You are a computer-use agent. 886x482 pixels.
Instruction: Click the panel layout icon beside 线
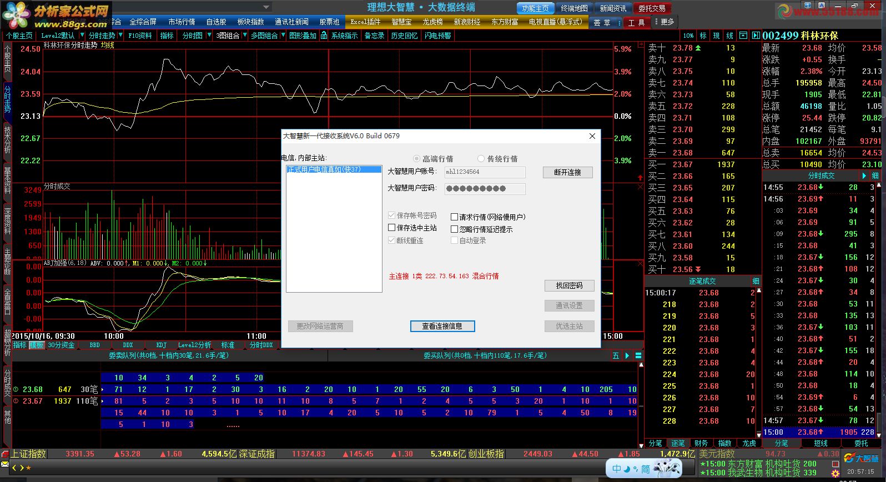[x=743, y=36]
